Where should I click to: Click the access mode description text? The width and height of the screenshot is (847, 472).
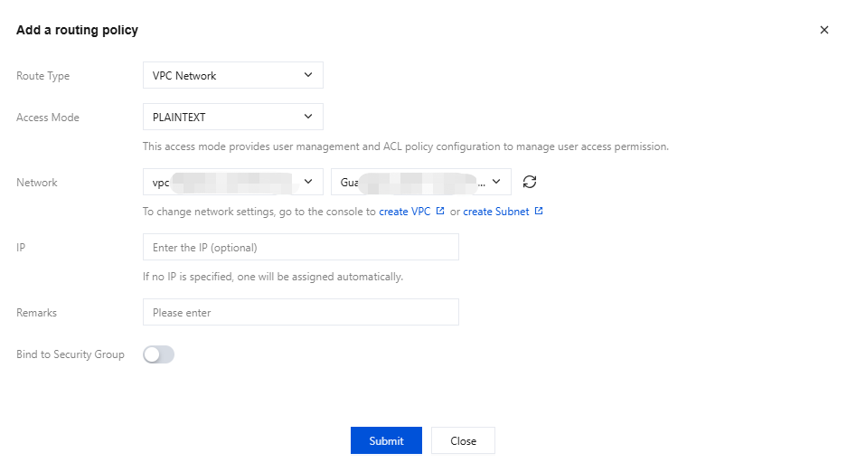click(x=405, y=146)
